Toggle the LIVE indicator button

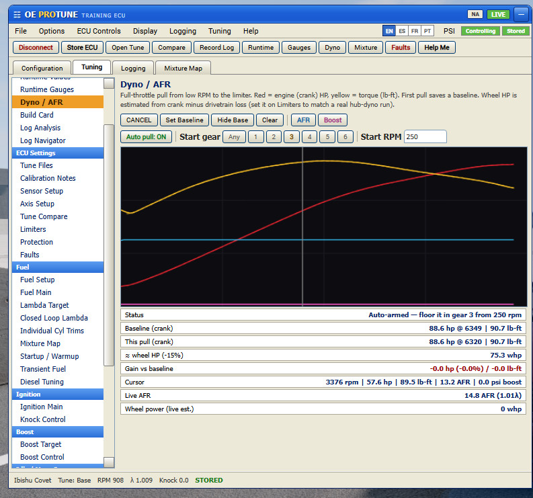click(x=498, y=14)
